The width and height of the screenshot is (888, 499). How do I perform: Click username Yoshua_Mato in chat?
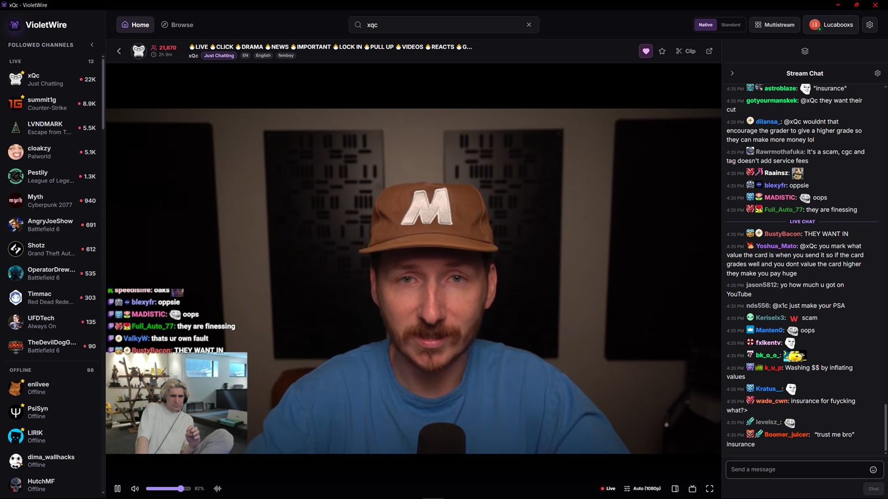click(x=776, y=246)
